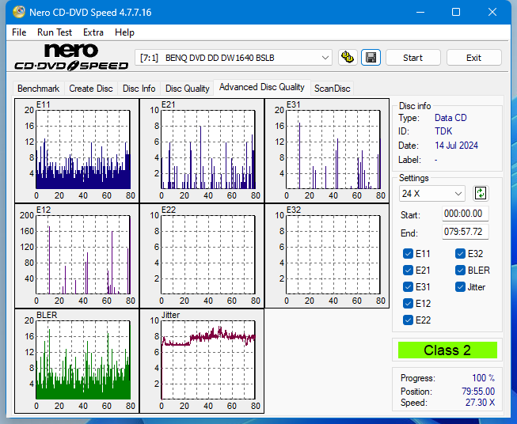Minimize the Nero CD-DVD Speed window
Viewport: 517px width, 424px height.
tap(420, 12)
